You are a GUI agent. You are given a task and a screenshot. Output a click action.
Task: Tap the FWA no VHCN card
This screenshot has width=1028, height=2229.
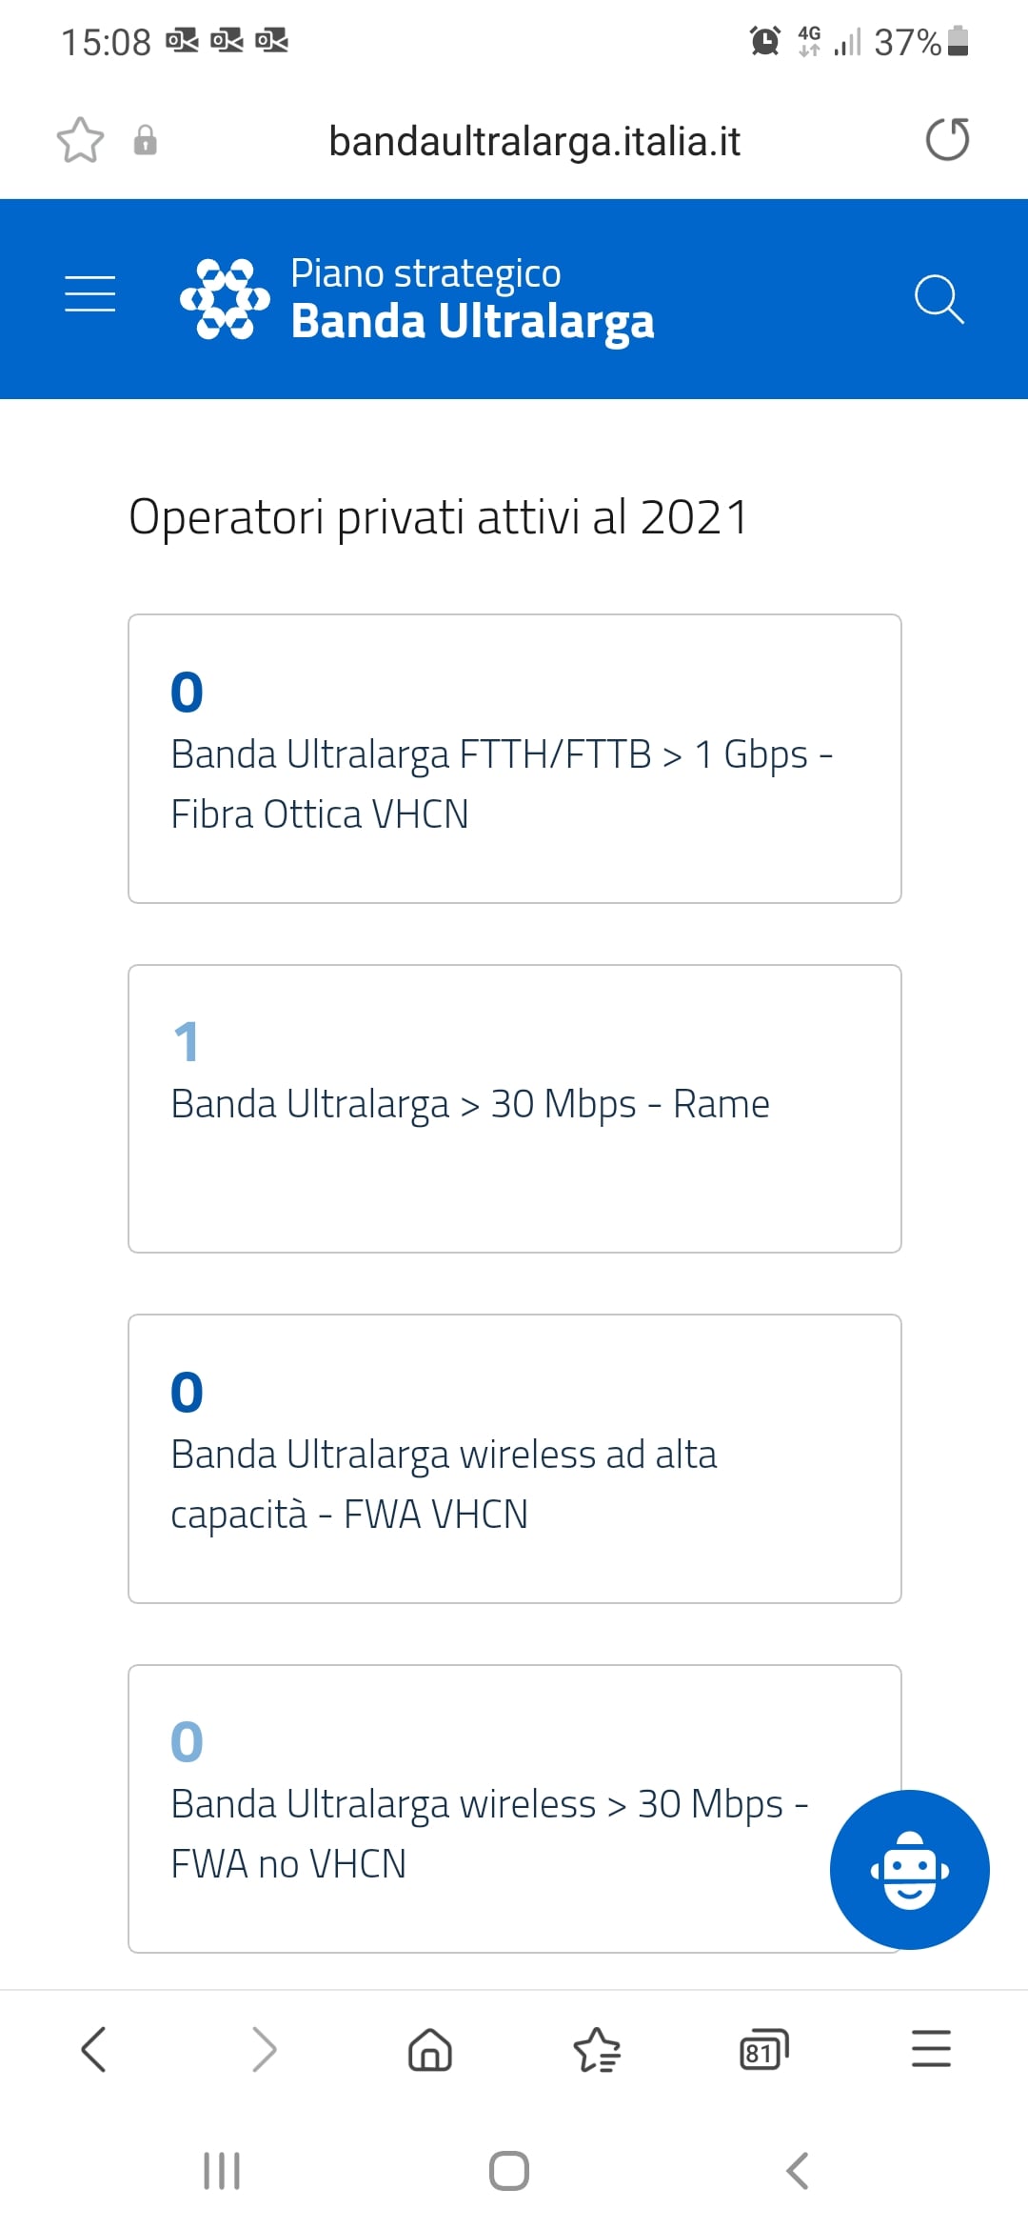click(x=476, y=1809)
